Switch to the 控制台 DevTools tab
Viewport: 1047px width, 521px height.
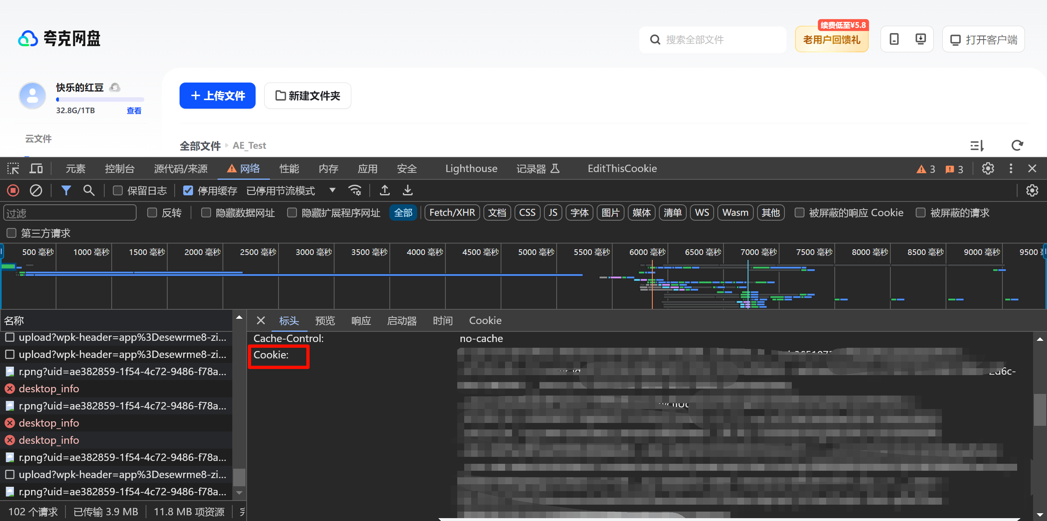119,168
